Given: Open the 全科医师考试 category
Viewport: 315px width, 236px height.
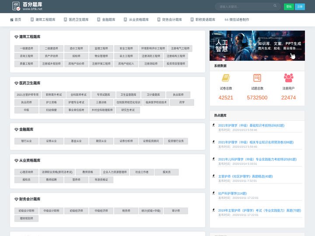Looking at the screenshot, I should coord(78,95).
